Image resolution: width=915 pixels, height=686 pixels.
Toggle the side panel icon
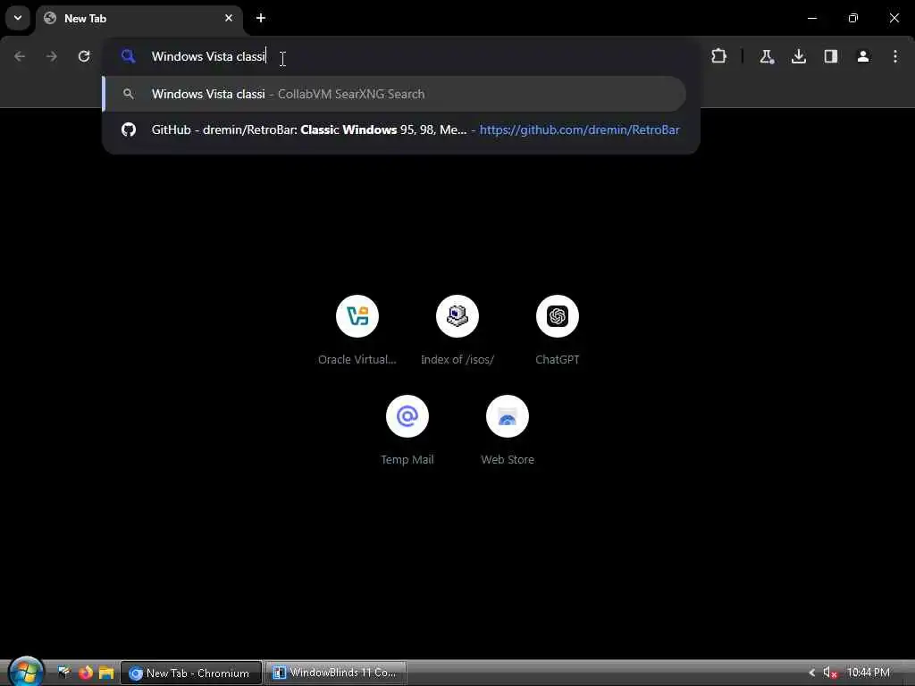coord(831,56)
